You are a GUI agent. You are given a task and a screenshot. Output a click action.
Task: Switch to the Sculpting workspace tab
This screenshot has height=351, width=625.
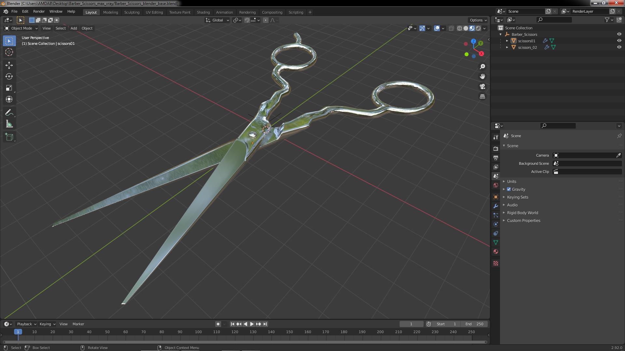[132, 12]
